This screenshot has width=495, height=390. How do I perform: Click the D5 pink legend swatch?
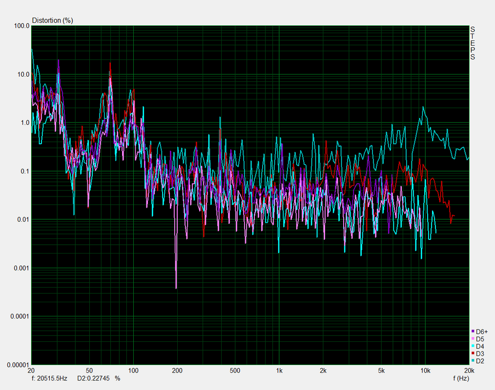coord(473,339)
